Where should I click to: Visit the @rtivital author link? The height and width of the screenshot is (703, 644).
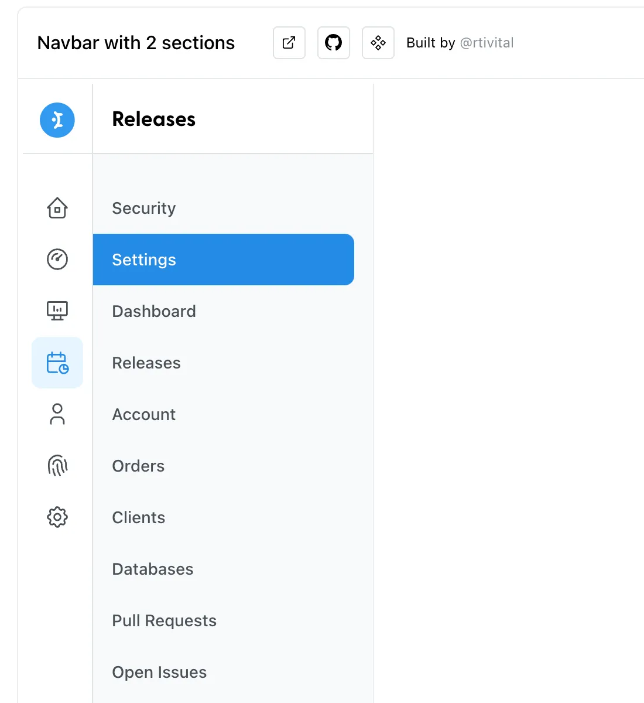click(x=487, y=43)
